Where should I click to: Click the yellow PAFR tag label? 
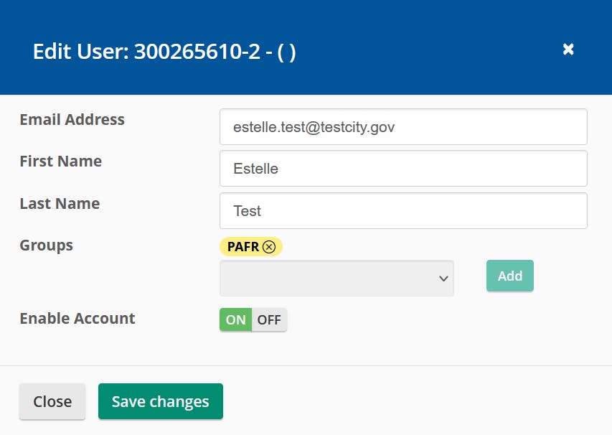pyautogui.click(x=243, y=247)
